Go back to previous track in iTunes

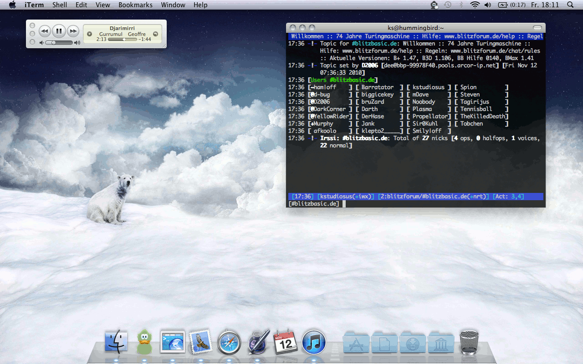[x=45, y=31]
